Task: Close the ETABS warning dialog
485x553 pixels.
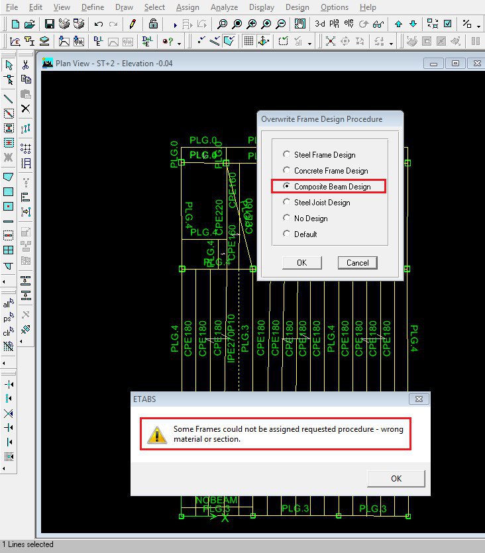Action: point(419,399)
